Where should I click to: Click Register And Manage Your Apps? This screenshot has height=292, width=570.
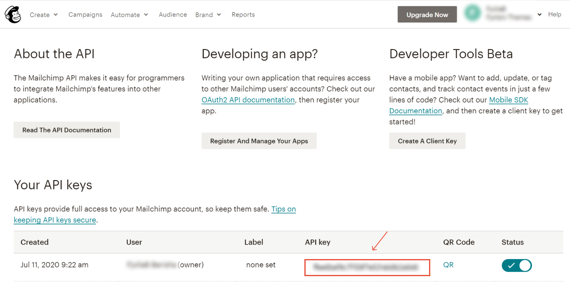tap(259, 141)
